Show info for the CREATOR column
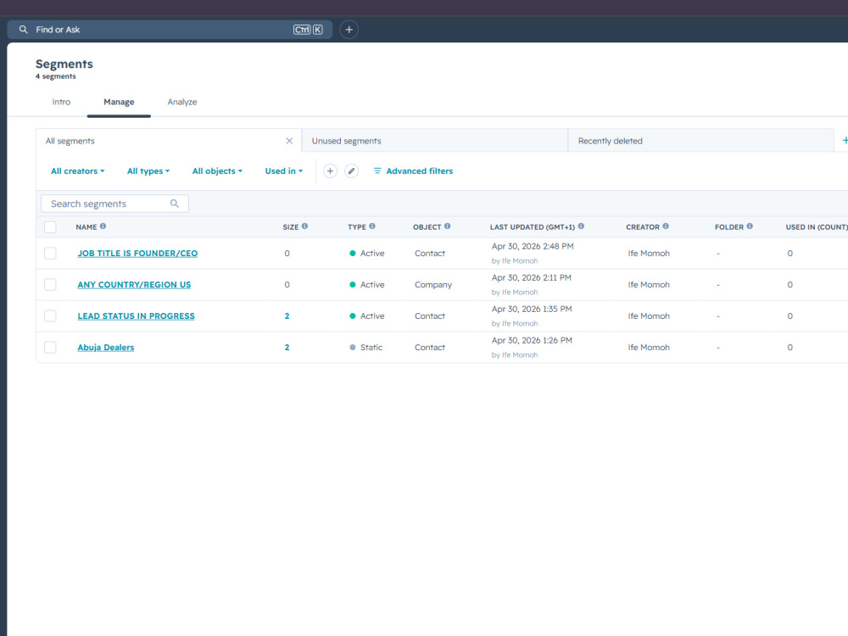The width and height of the screenshot is (848, 636). tap(666, 226)
